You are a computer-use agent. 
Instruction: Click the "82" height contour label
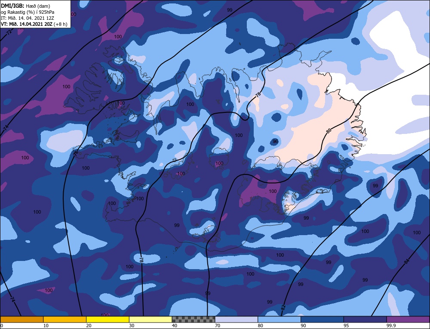coord(283,307)
